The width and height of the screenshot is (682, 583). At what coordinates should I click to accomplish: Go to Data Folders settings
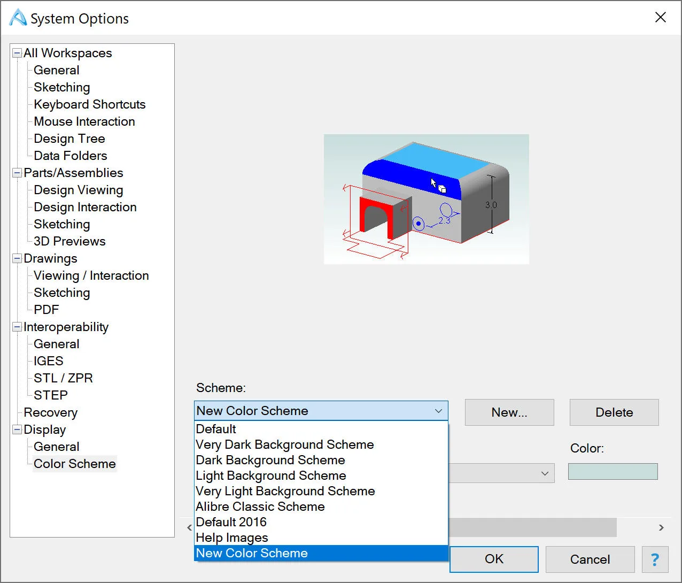(71, 156)
